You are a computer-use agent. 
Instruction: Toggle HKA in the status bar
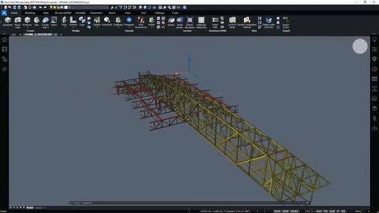click(343, 211)
